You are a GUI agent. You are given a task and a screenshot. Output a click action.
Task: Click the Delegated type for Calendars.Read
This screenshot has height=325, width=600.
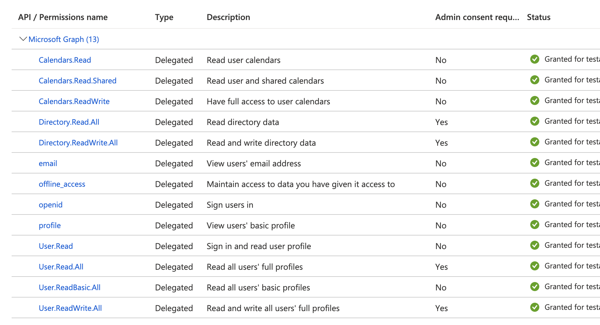[174, 60]
